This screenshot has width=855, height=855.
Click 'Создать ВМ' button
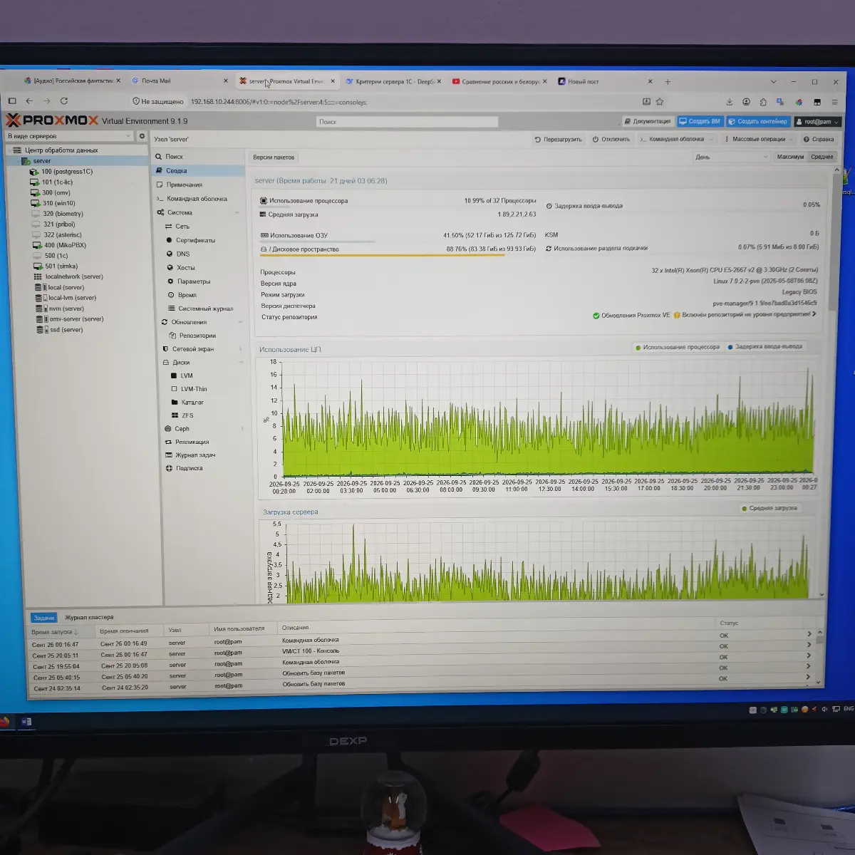pyautogui.click(x=700, y=122)
